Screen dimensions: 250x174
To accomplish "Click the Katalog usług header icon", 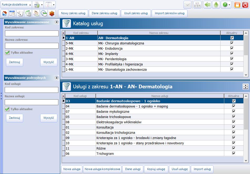I will pyautogui.click(x=67, y=24).
